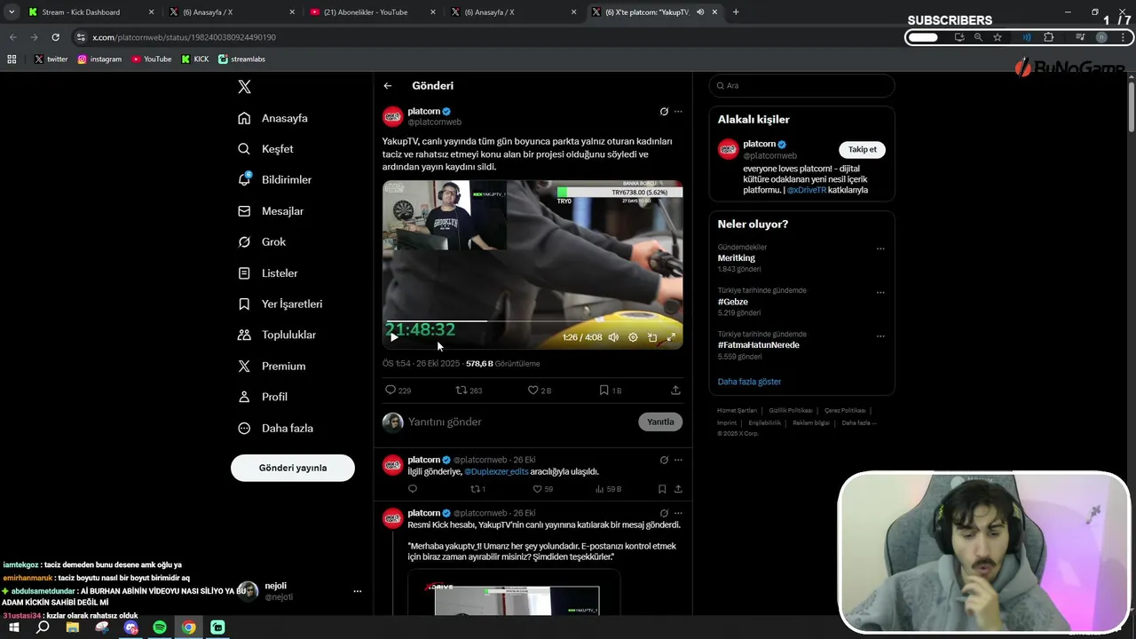Open a new browser tab
The height and width of the screenshot is (639, 1136).
point(736,12)
